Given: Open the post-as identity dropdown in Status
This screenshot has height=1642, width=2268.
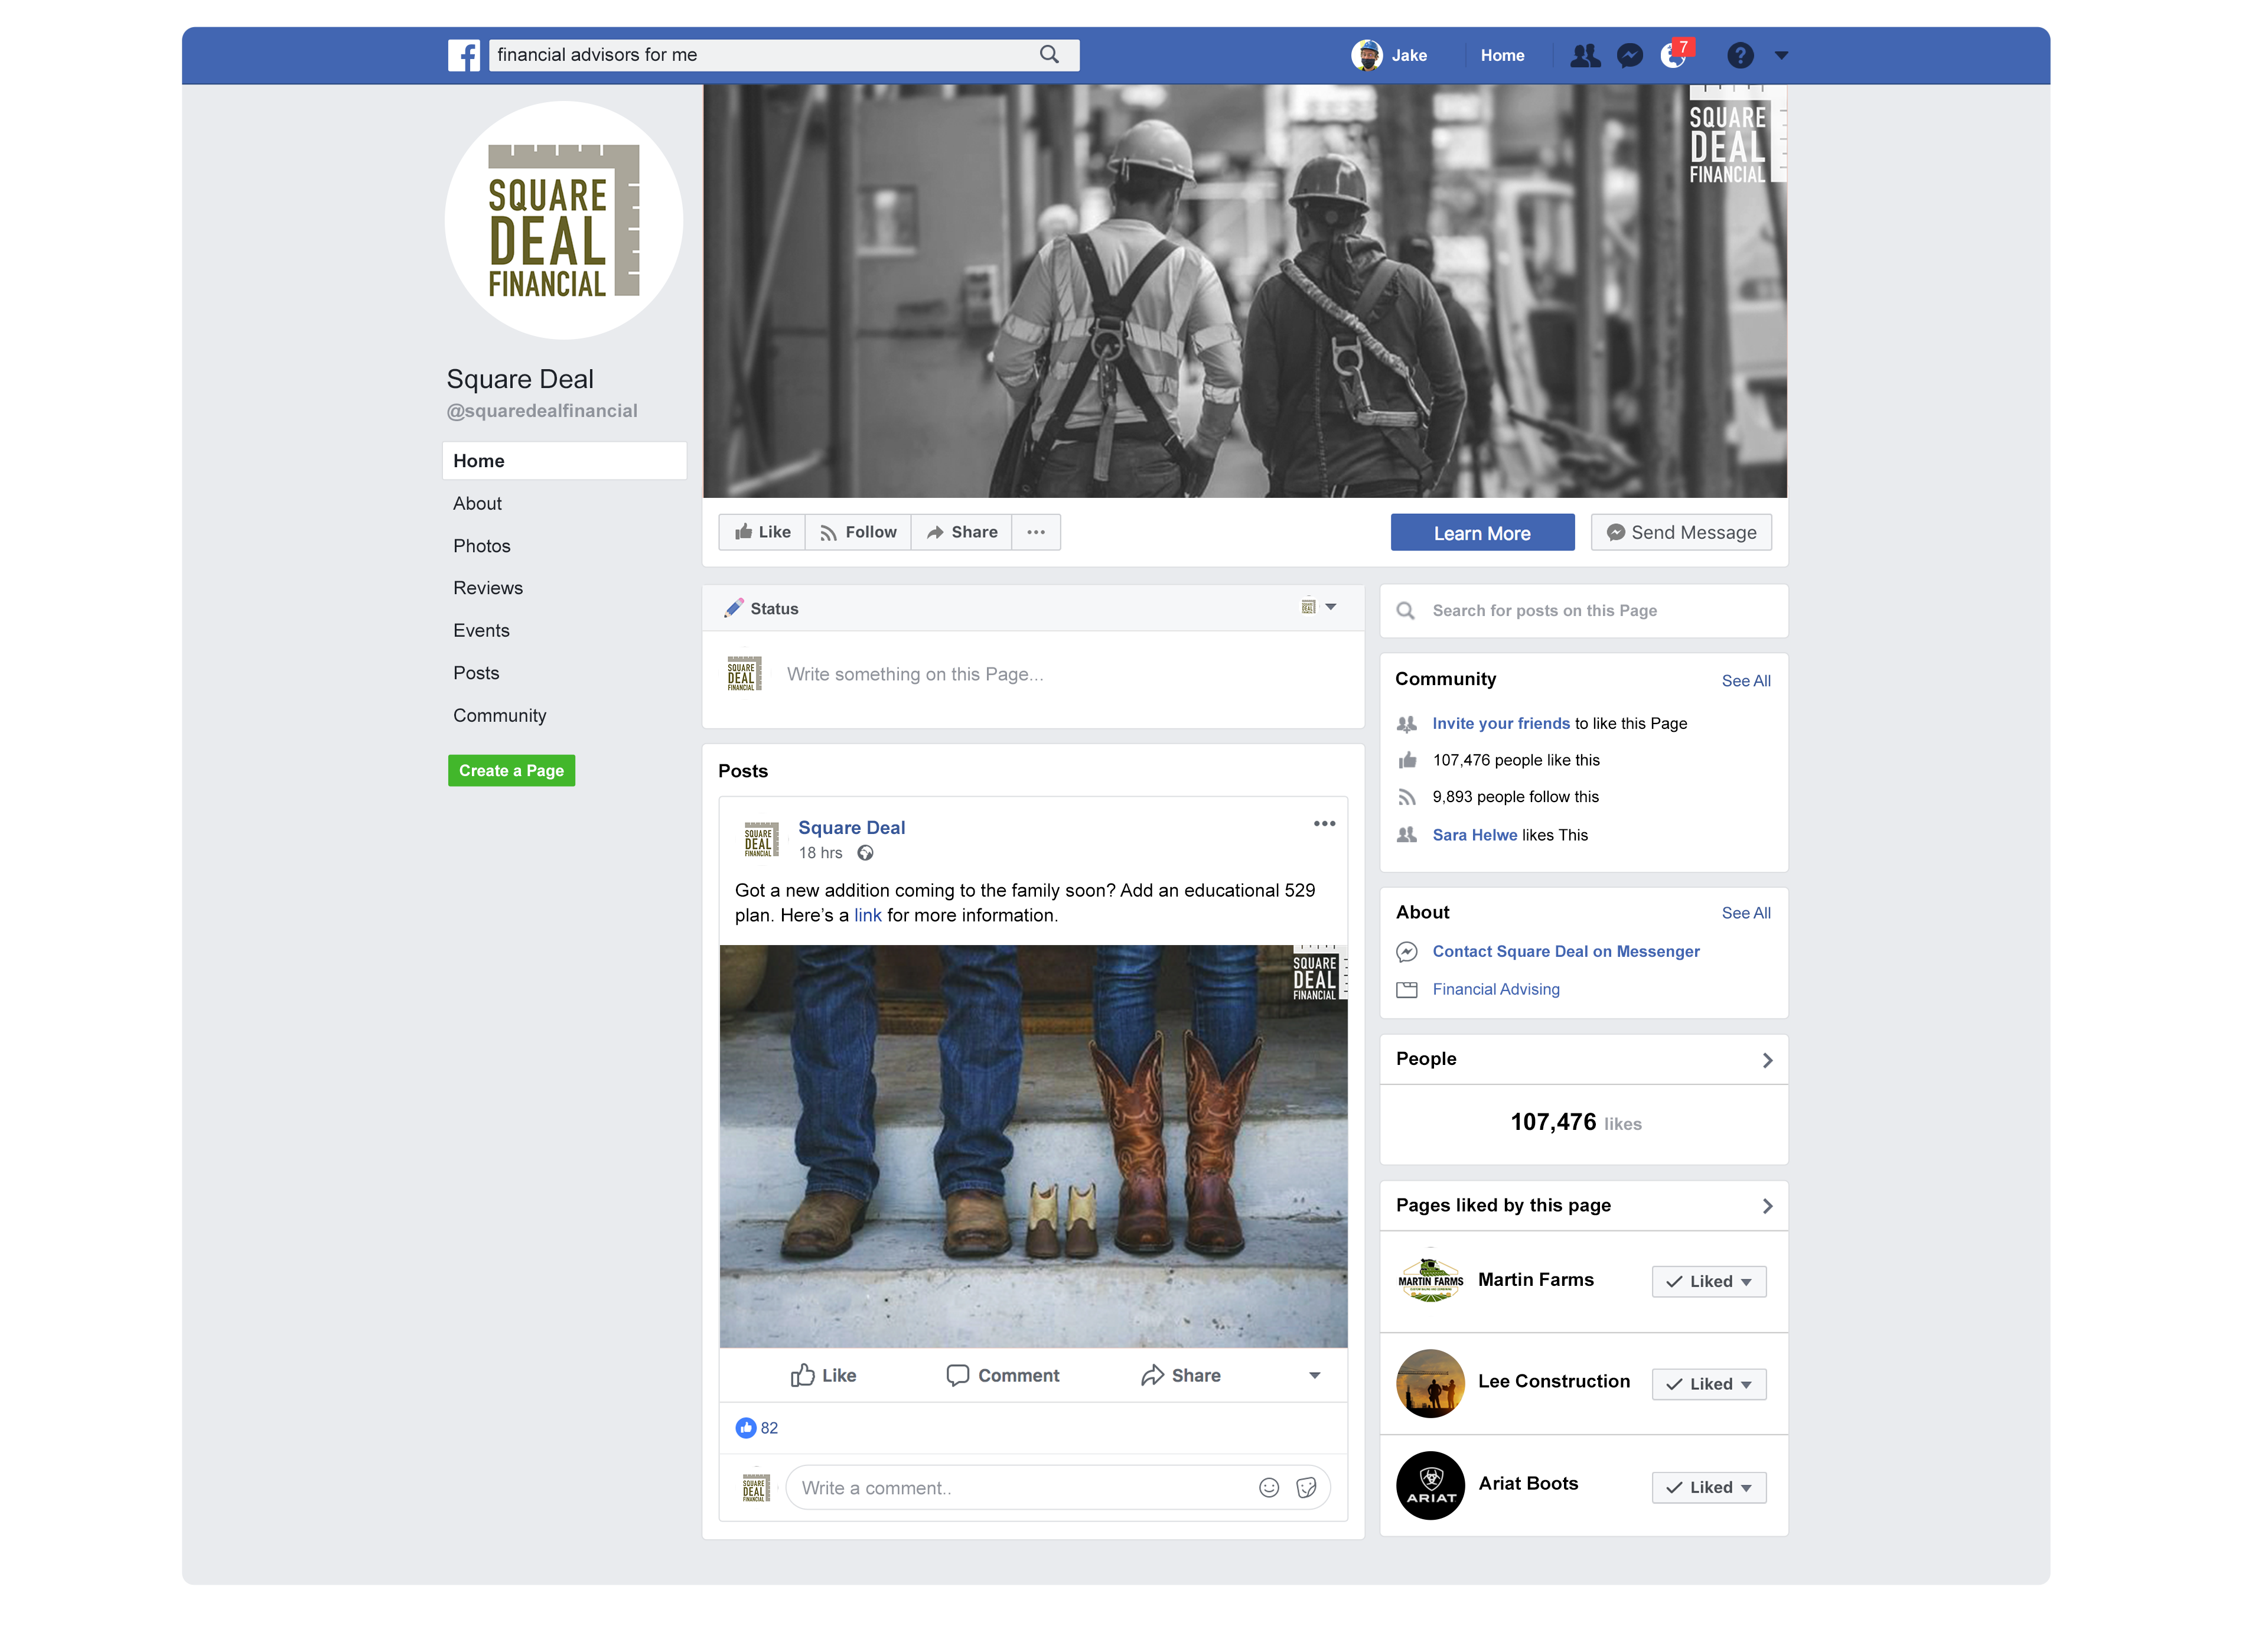Looking at the screenshot, I should click(x=1319, y=607).
